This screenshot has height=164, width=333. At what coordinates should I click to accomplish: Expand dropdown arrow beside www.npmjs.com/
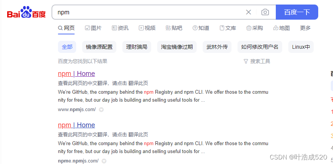tap(101, 110)
